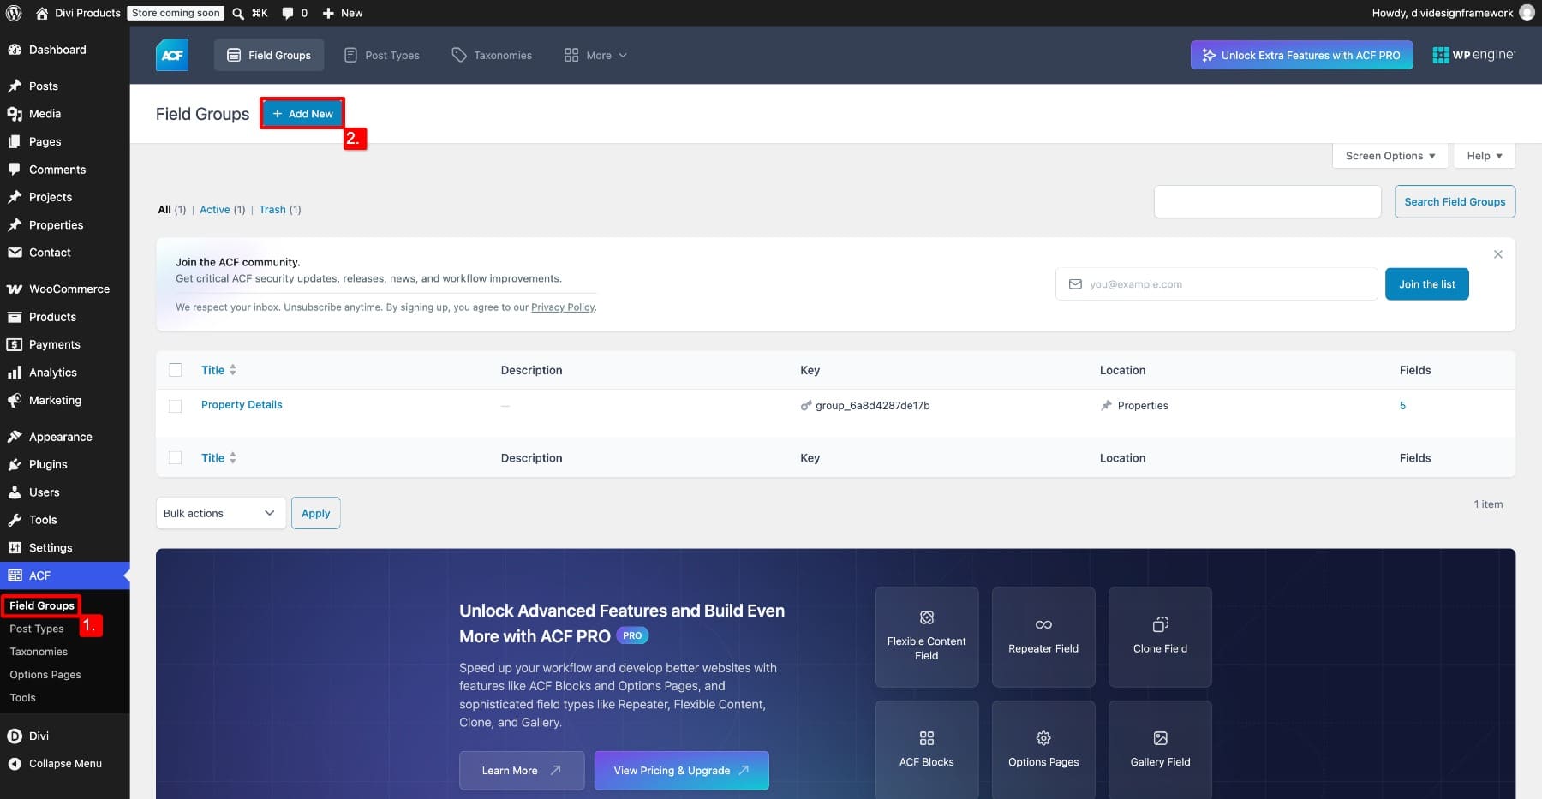Open Taxonomies in ACF submenu
The width and height of the screenshot is (1542, 799).
click(x=39, y=652)
